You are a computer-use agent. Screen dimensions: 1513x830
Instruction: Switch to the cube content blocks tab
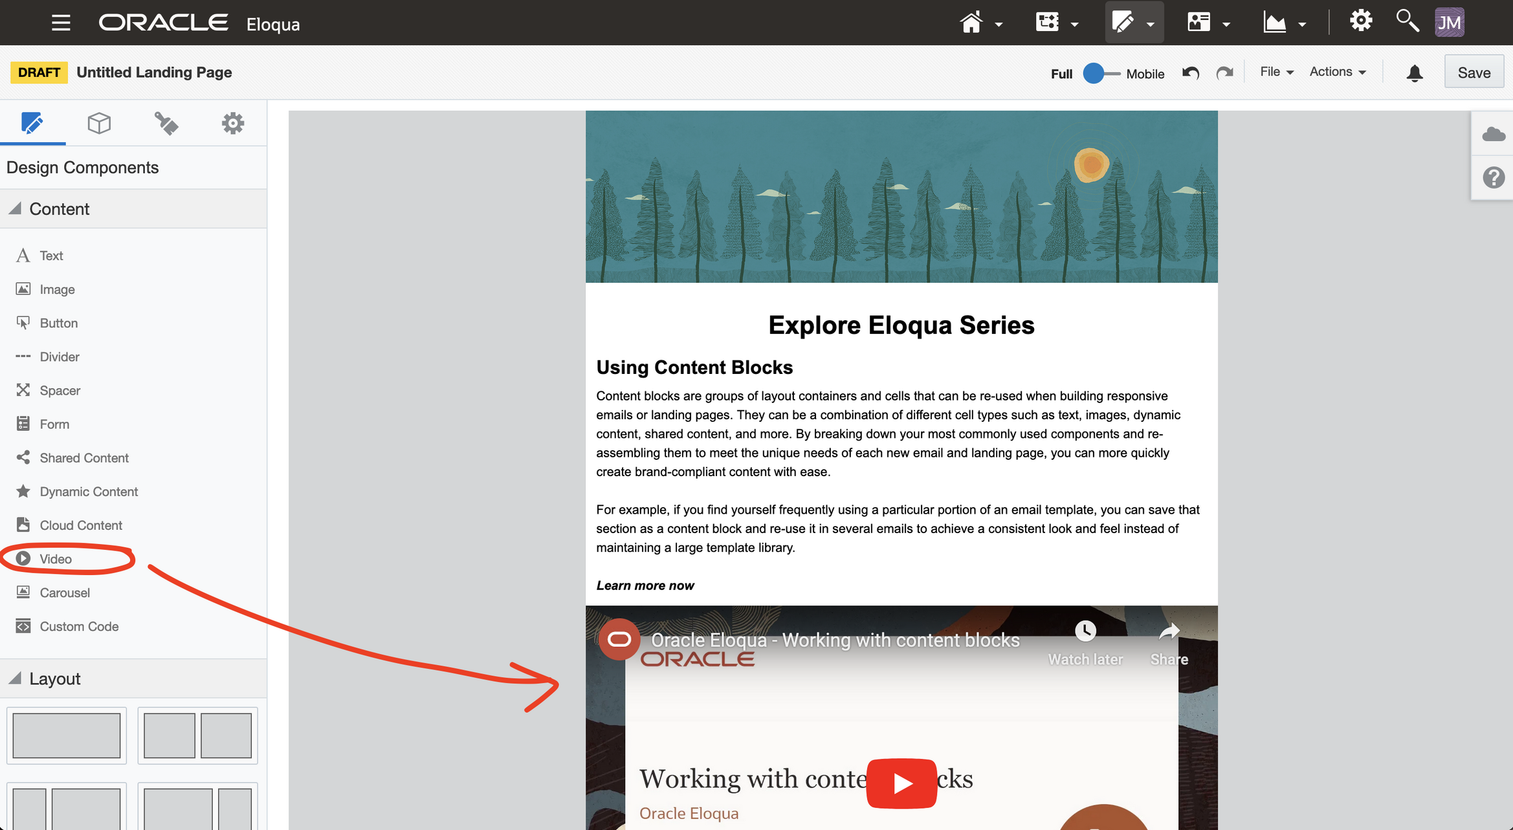click(x=99, y=123)
